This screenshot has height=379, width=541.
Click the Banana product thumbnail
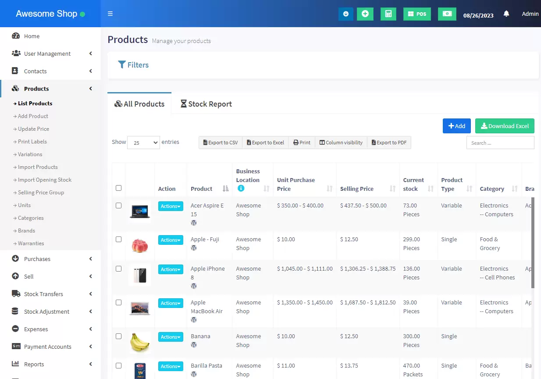140,342
